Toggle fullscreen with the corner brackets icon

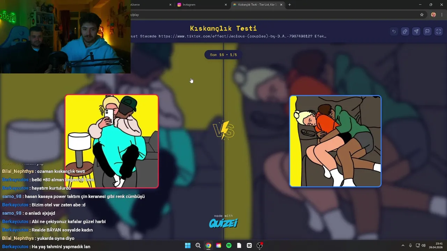point(439,31)
